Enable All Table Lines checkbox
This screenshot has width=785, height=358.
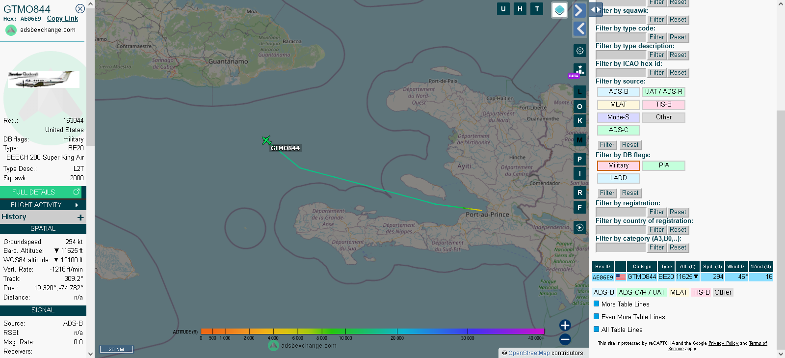click(597, 330)
